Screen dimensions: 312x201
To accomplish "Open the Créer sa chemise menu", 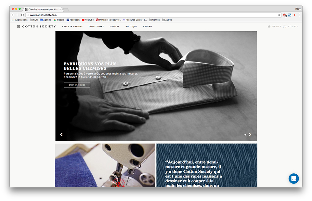I will point(72,26).
